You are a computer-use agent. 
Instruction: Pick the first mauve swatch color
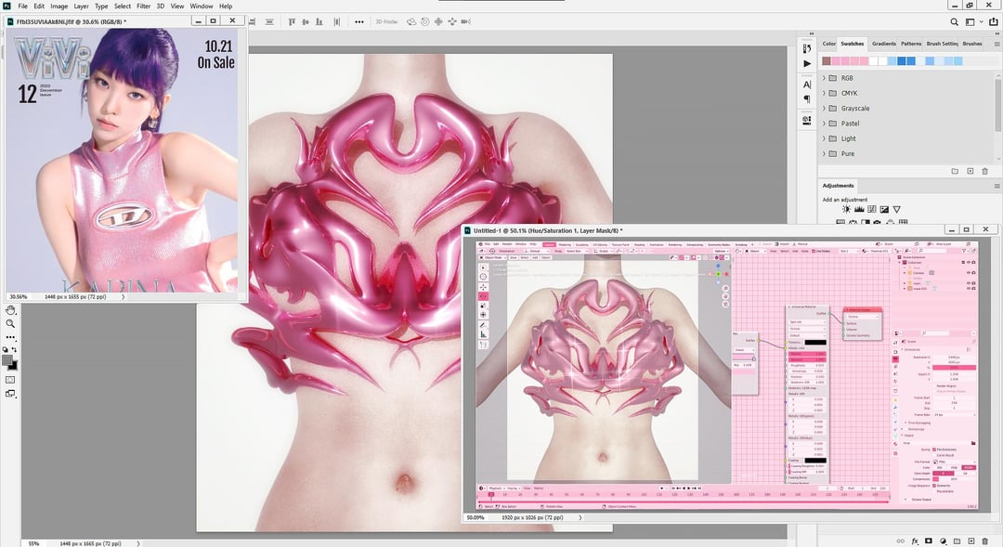pyautogui.click(x=827, y=61)
